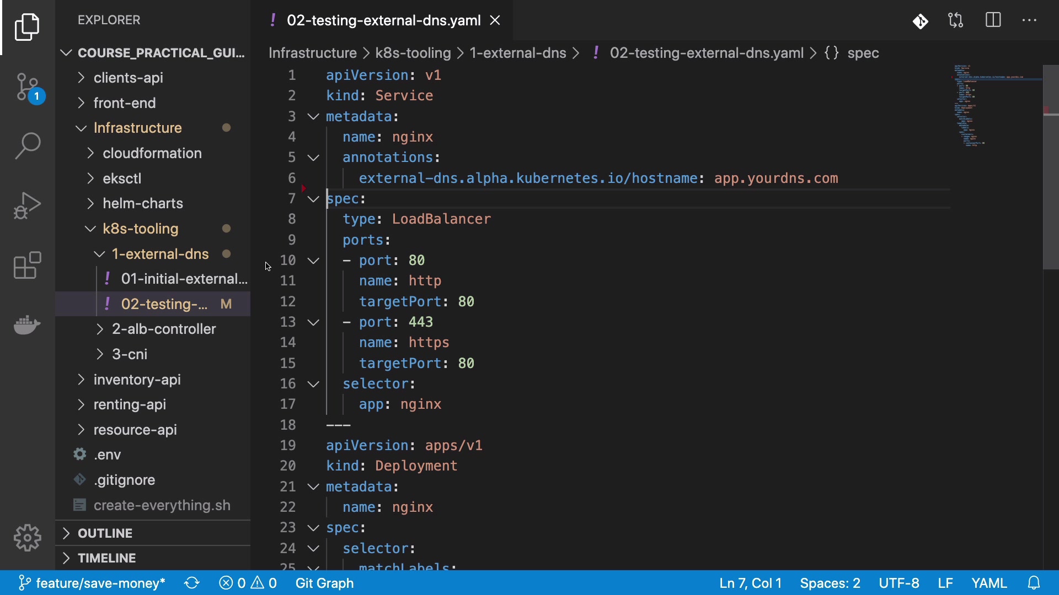
Task: Click Open Changes icon in editor toolbar
Action: coord(956,21)
